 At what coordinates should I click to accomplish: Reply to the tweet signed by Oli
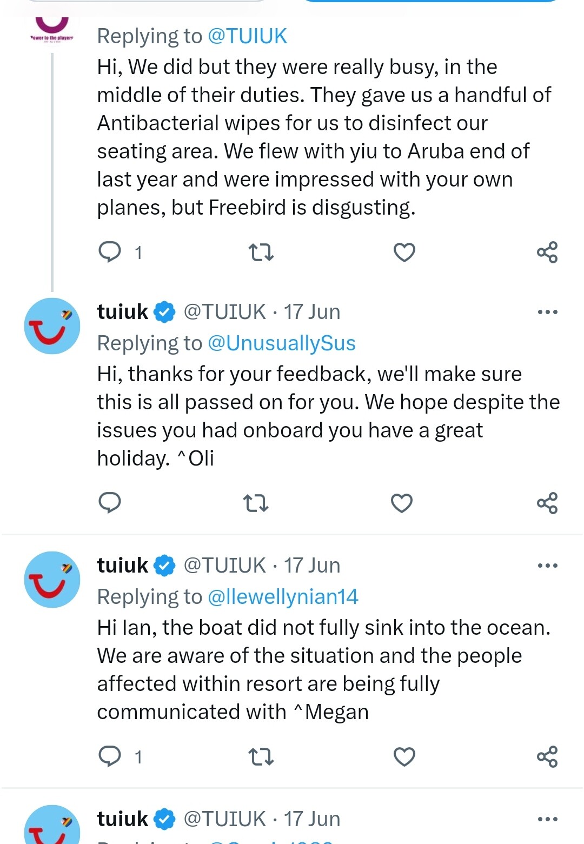[110, 503]
